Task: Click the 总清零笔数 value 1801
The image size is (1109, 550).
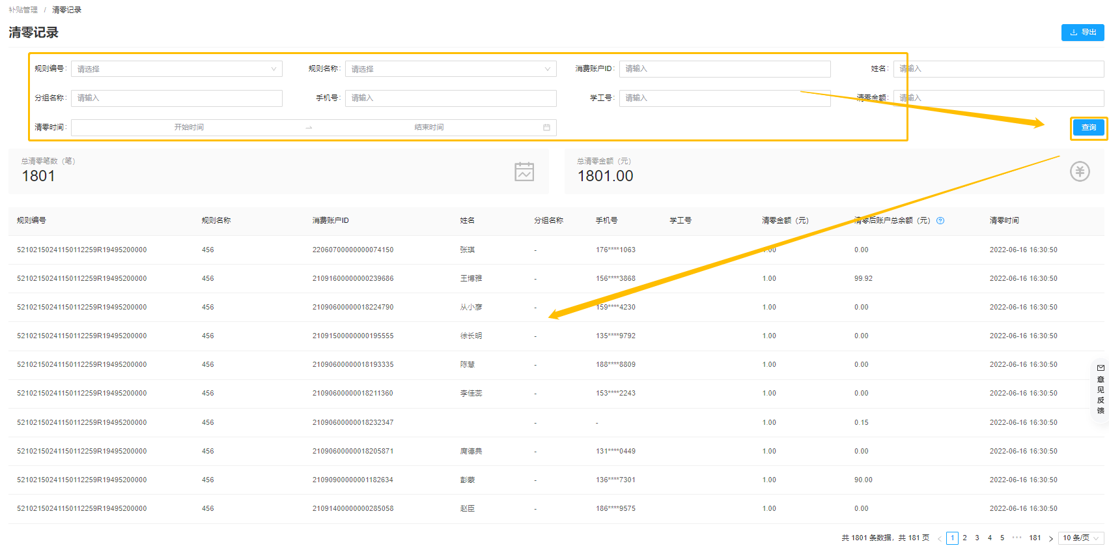Action: 38,176
